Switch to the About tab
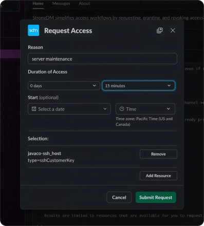 [x=84, y=4]
